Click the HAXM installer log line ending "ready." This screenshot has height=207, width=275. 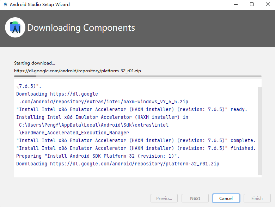point(132,109)
